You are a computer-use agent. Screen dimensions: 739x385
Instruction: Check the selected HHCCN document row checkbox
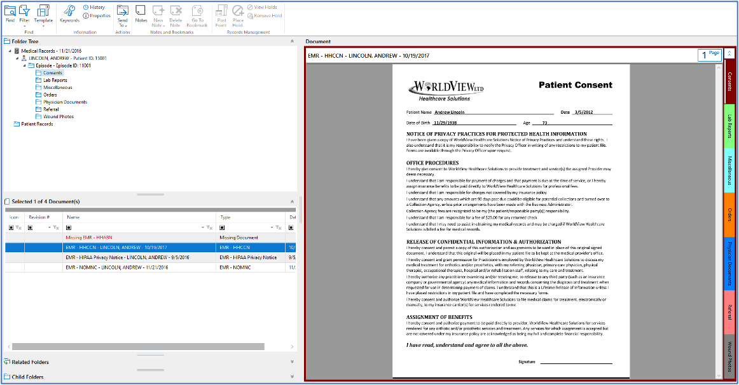13,247
